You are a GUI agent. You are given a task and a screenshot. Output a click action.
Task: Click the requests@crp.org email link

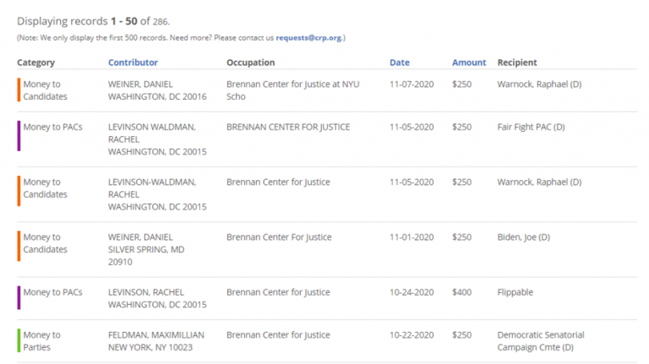[x=308, y=38]
